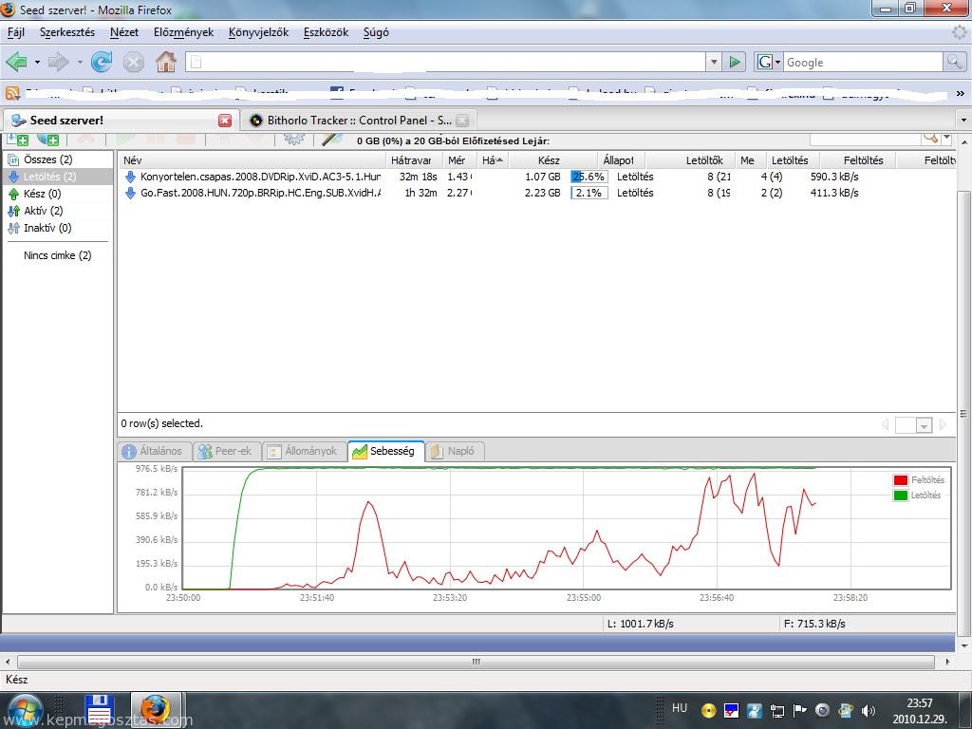Click the settings gear icon in torrent toolbar
Viewport: 972px width, 729px height.
click(x=294, y=140)
